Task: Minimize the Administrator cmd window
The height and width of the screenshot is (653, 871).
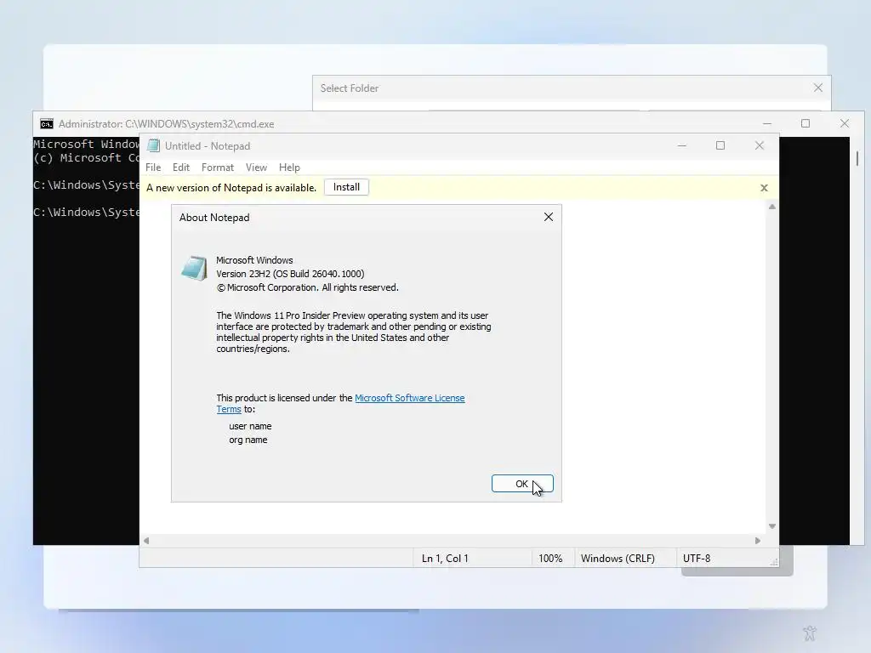Action: pos(767,123)
